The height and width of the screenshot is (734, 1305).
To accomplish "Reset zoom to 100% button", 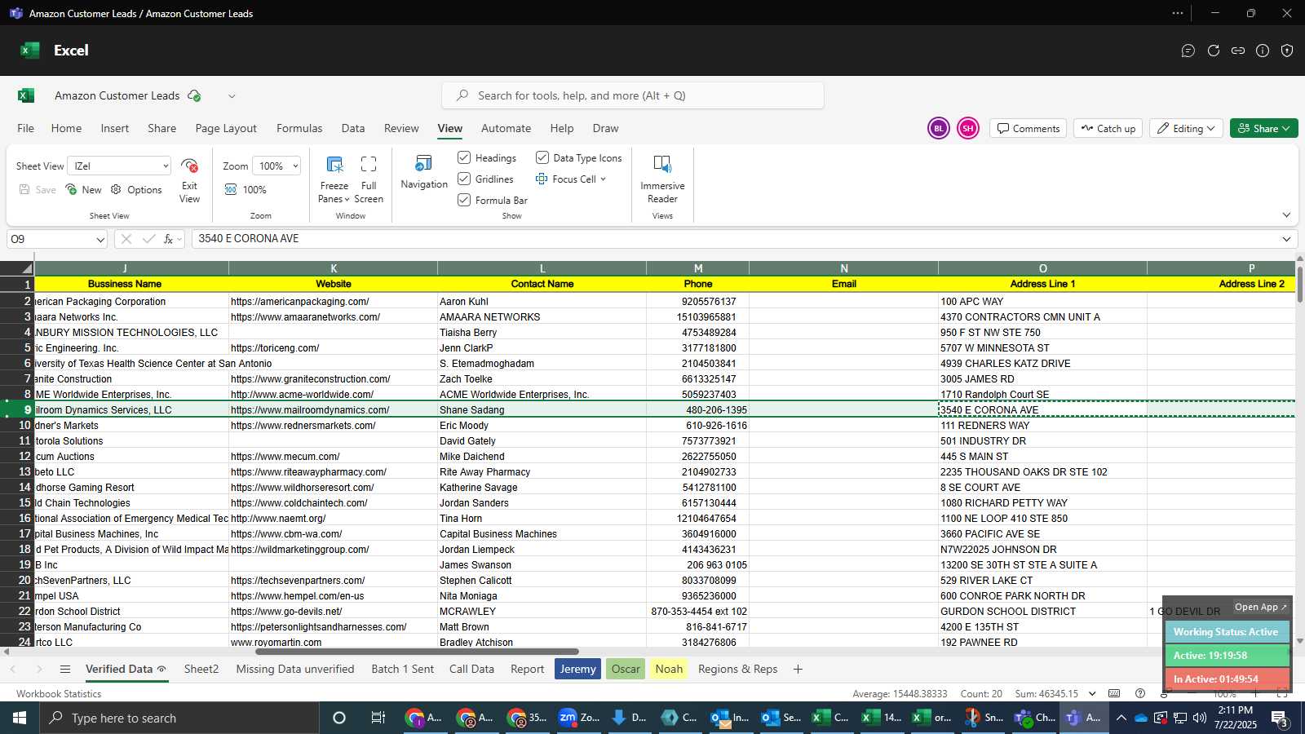I will pos(246,189).
